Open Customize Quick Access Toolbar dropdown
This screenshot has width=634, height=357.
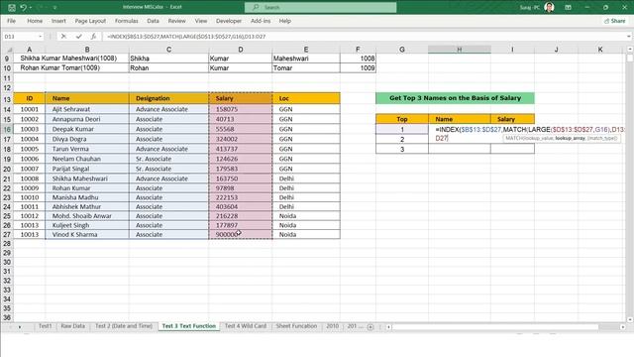55,7
